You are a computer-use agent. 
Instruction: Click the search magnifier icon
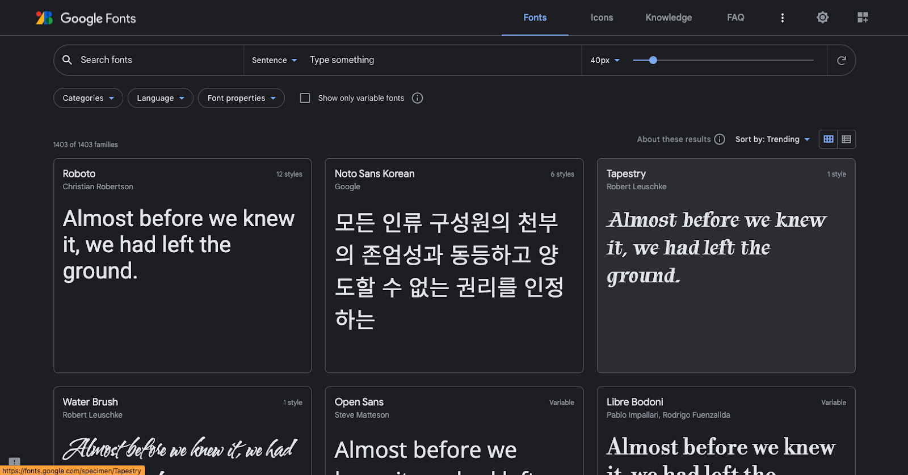[67, 60]
